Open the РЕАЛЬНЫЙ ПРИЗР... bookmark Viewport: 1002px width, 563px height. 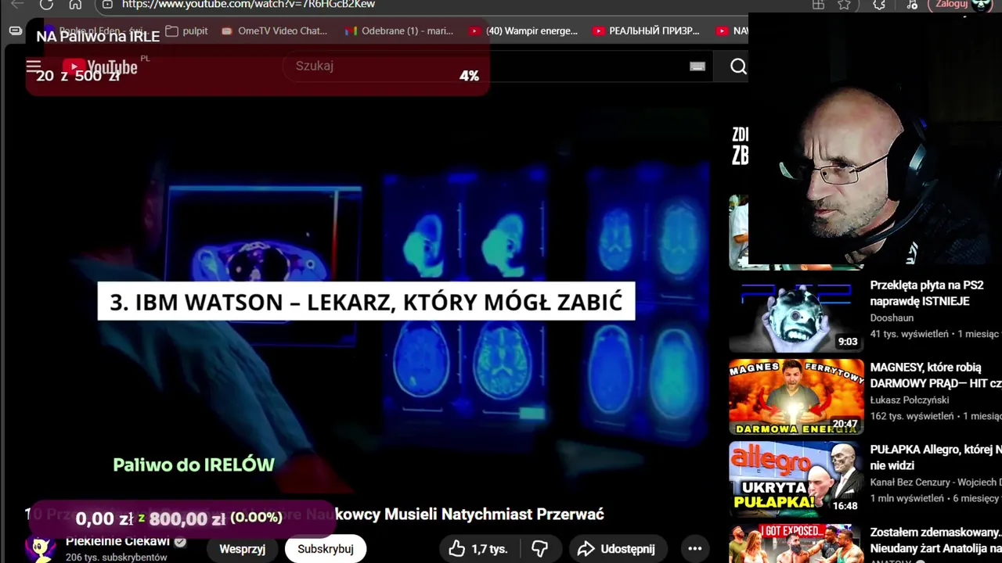[x=646, y=30]
